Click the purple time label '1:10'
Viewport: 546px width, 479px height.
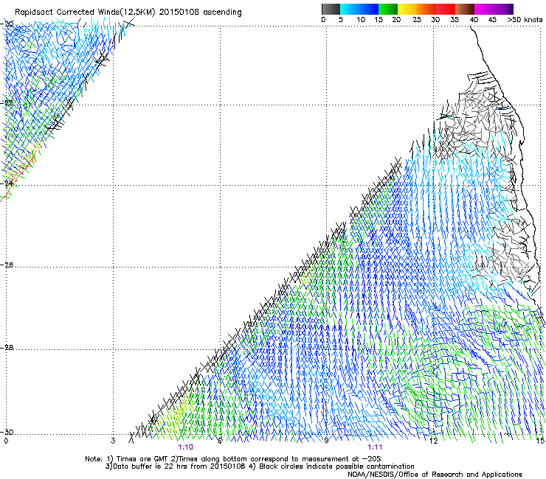pos(185,447)
